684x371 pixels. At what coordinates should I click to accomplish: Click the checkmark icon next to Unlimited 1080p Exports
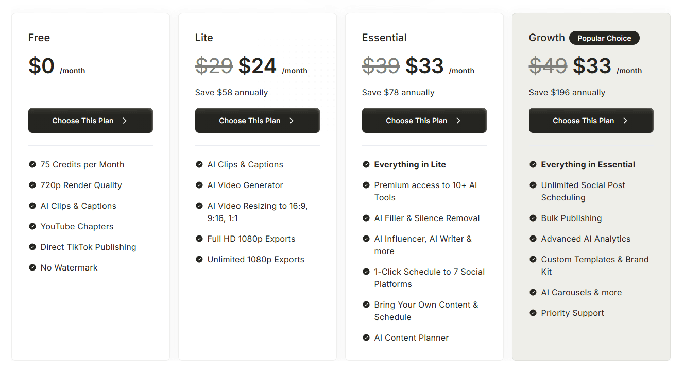199,260
